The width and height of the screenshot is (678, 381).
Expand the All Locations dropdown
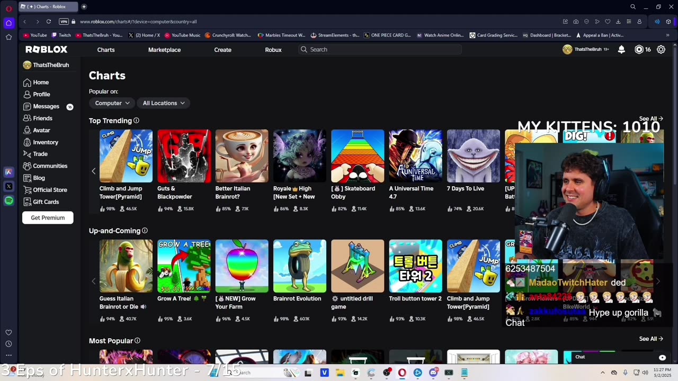point(164,103)
